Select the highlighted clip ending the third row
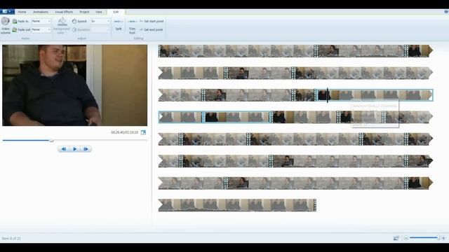 pyautogui.click(x=374, y=95)
